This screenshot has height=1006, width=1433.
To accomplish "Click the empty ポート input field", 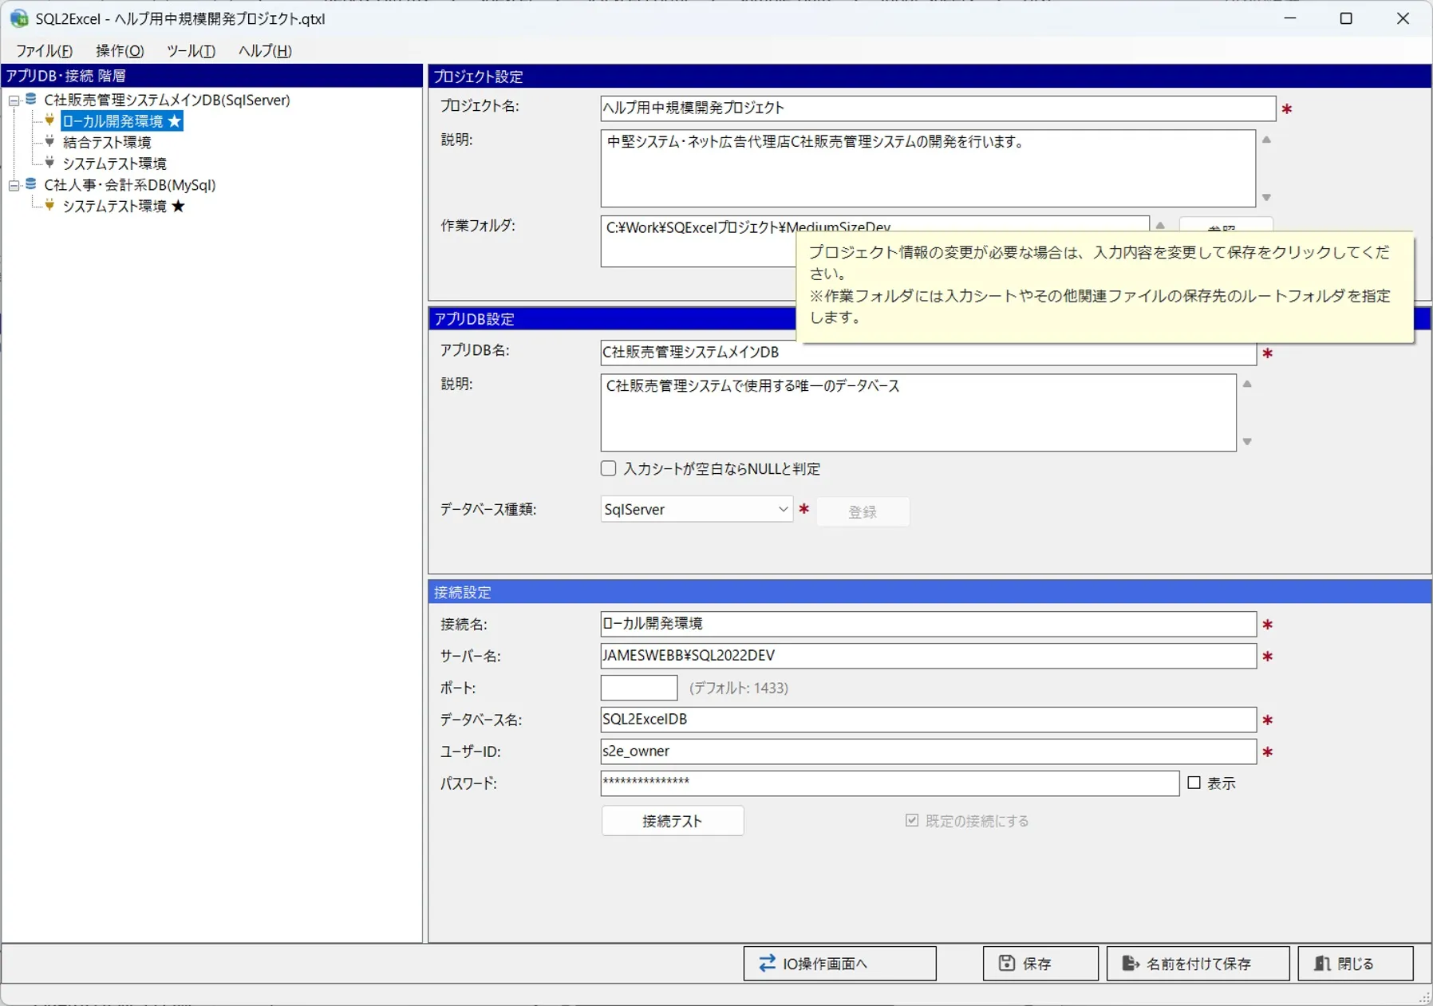I will click(639, 688).
